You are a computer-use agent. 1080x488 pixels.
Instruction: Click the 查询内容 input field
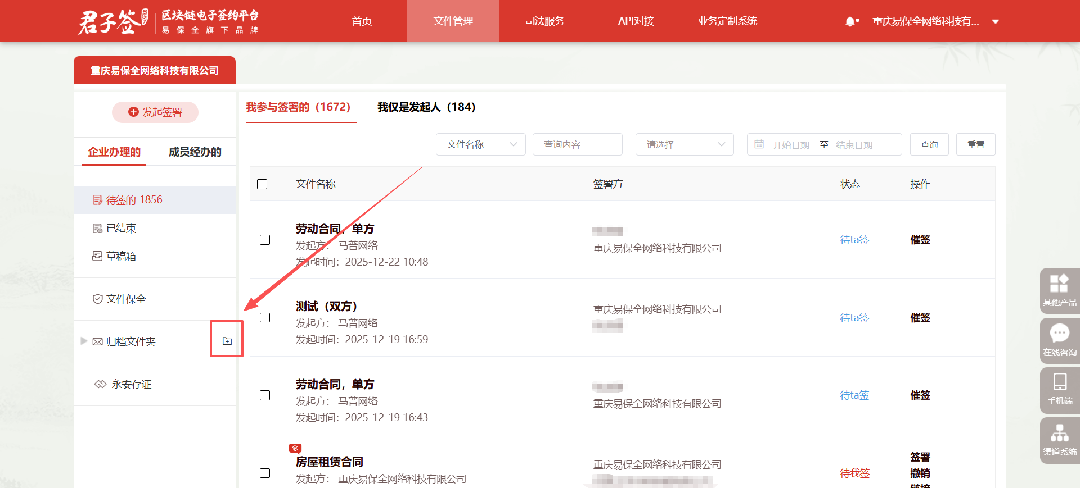577,144
